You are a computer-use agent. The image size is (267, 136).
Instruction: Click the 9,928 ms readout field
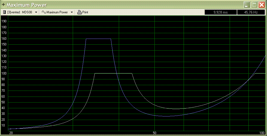[x=220, y=13]
